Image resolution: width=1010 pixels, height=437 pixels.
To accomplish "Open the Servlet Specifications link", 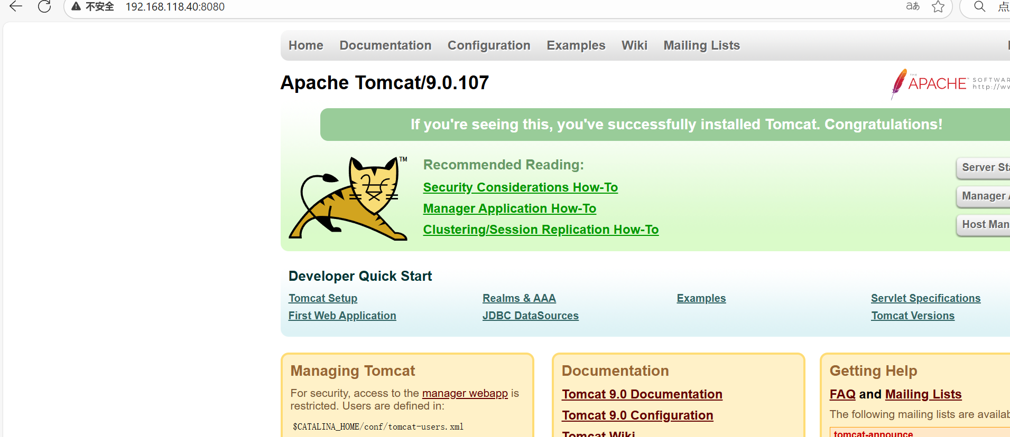I will 925,298.
